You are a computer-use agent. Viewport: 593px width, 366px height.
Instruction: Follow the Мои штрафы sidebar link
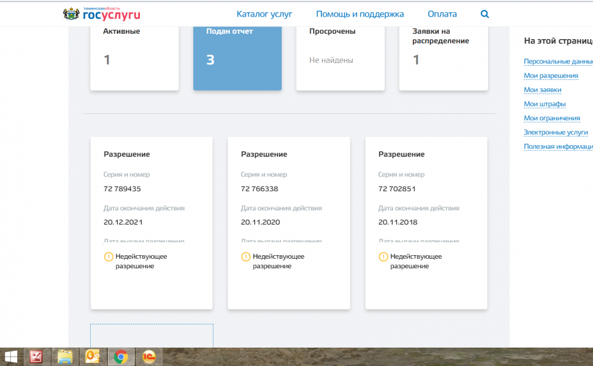[x=544, y=104]
